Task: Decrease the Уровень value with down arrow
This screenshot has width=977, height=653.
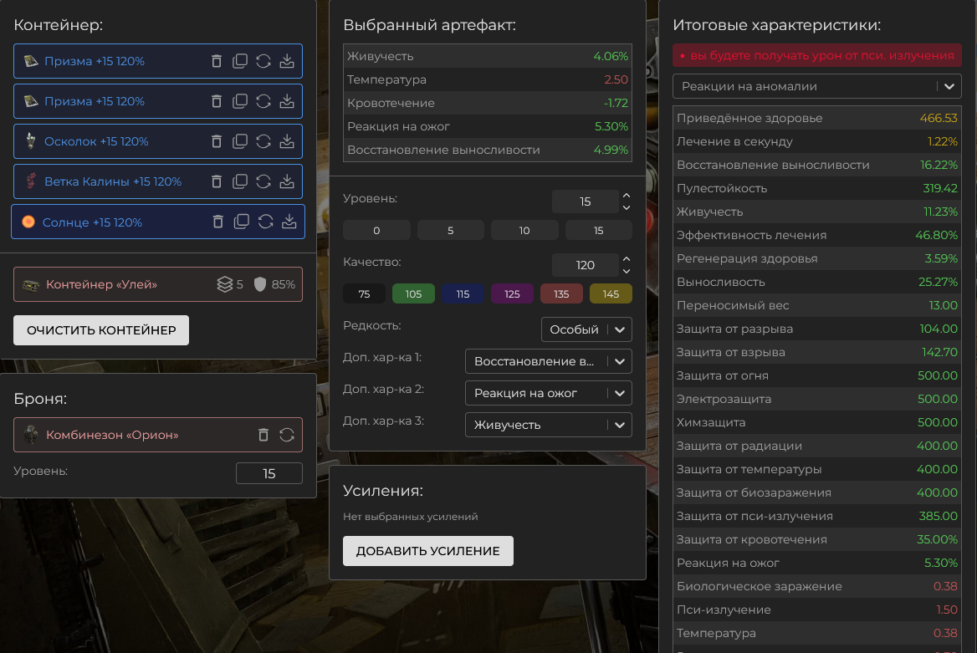Action: [627, 207]
